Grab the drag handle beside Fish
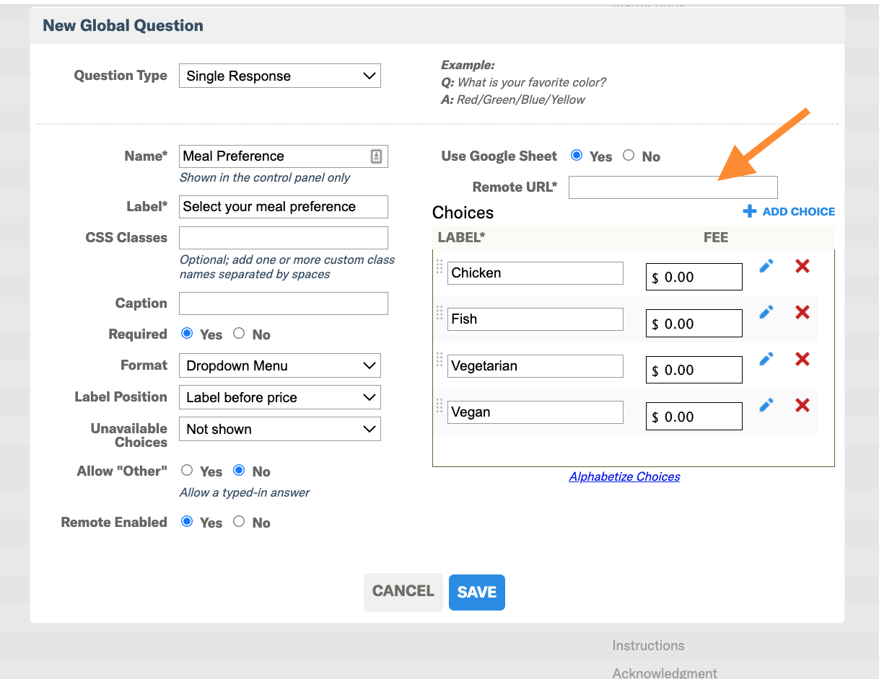This screenshot has width=879, height=679. [439, 313]
